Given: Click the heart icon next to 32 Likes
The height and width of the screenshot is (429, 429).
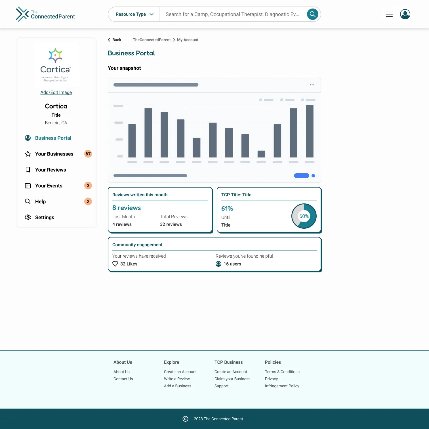Looking at the screenshot, I should 115,264.
